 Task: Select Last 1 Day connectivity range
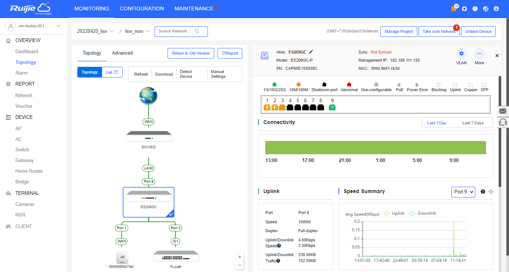tap(436, 123)
